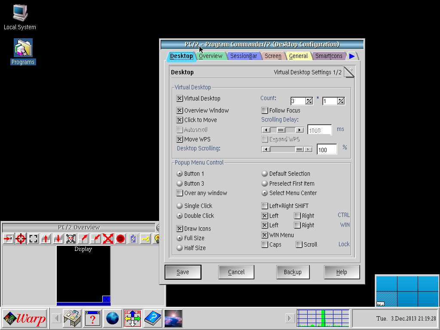Screen dimensions: 440x330
Task: Open the blue help book icon on SessionBar
Action: tap(153, 318)
